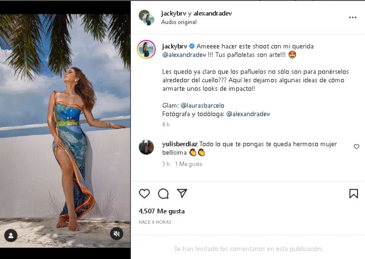Image resolution: width=365 pixels, height=259 pixels.
Task: Show tagged people on the photo
Action: [10, 235]
